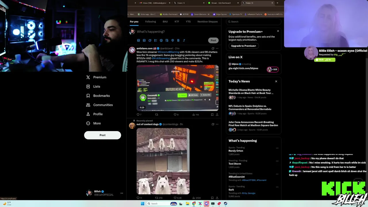This screenshot has height=207, width=368.
Task: Open more options for Sark trend
Action: pyautogui.click(x=277, y=187)
